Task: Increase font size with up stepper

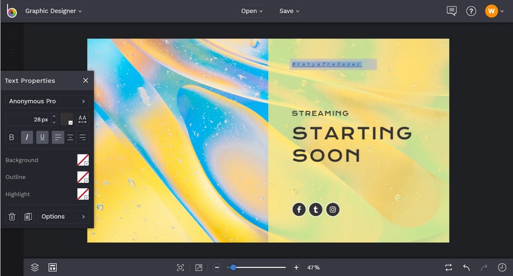Action: pos(54,116)
